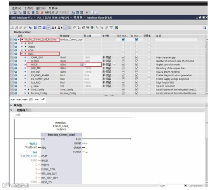
Task: Insert an output coil instruction
Action: (25, 99)
